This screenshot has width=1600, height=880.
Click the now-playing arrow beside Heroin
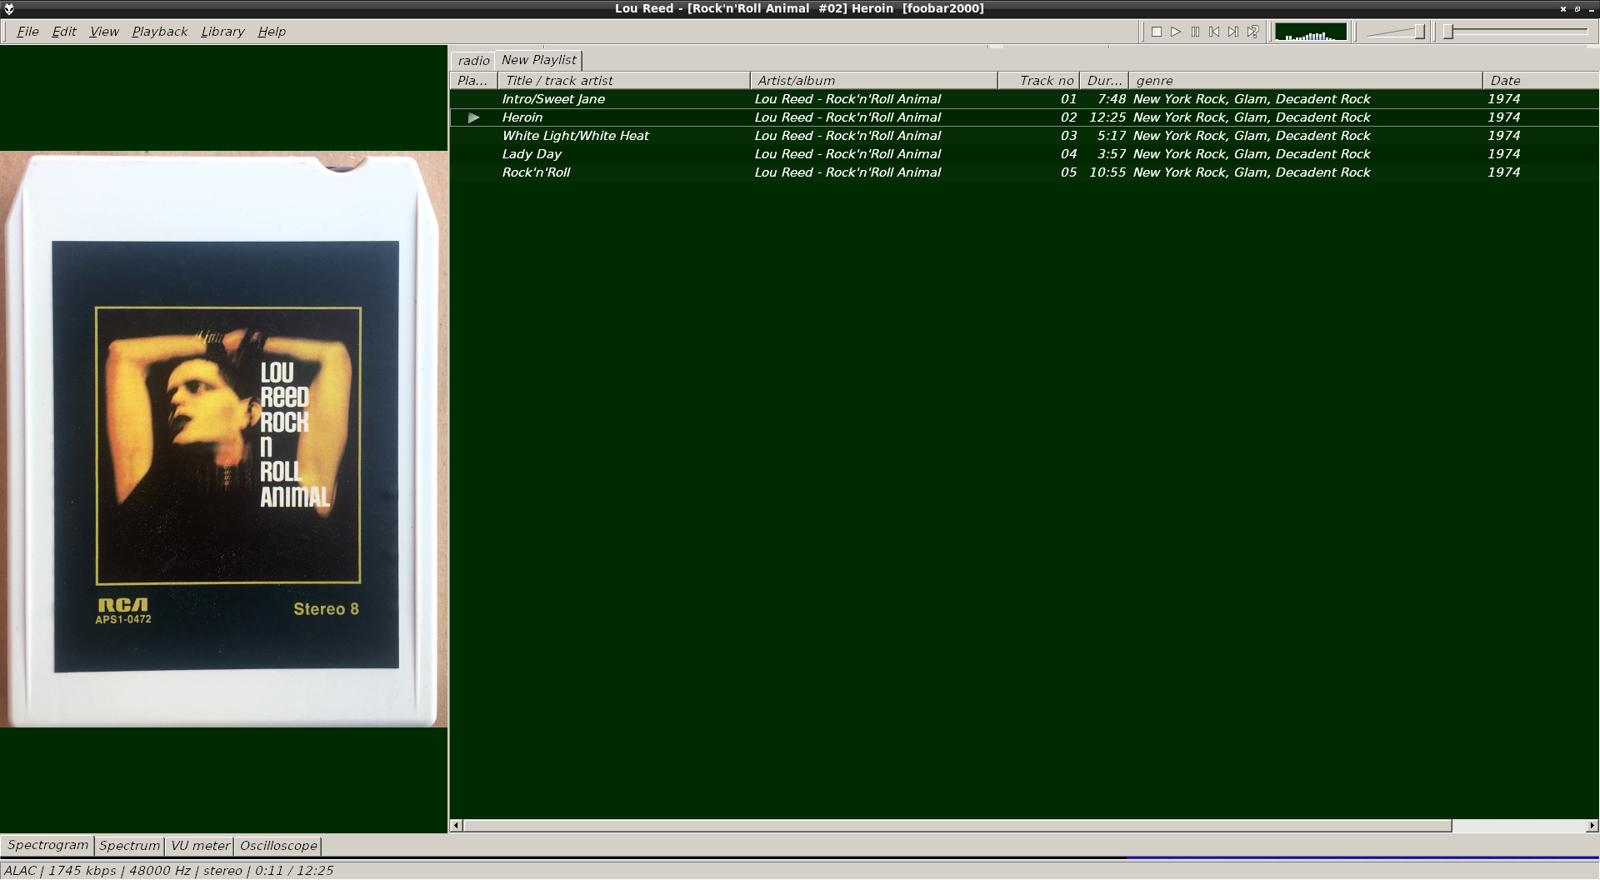[x=474, y=117]
